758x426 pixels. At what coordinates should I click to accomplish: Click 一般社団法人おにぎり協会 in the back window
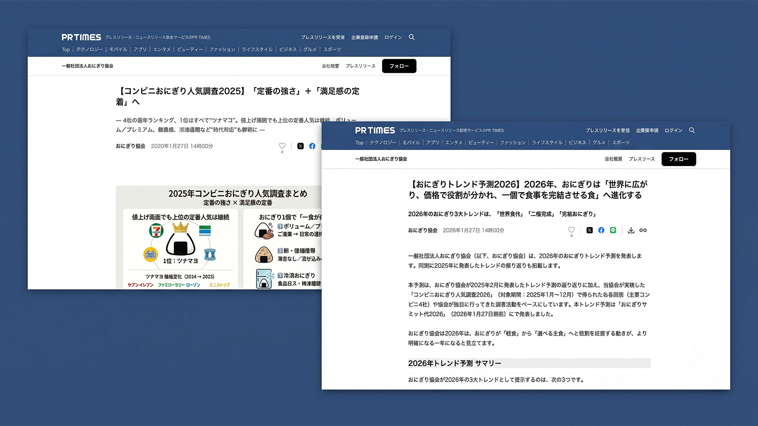pyautogui.click(x=87, y=66)
